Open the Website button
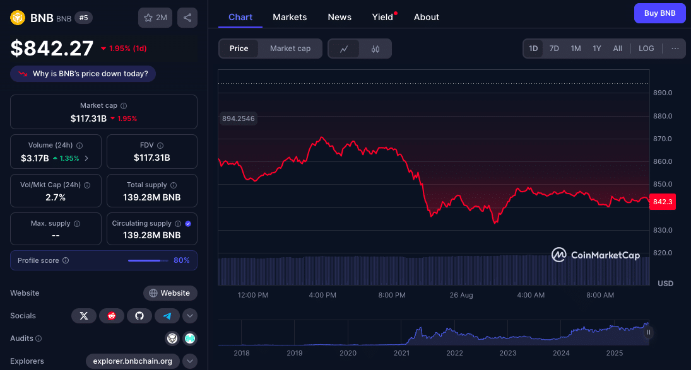 pyautogui.click(x=170, y=293)
